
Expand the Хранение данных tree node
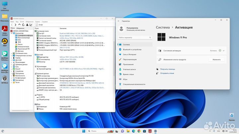point(11,65)
